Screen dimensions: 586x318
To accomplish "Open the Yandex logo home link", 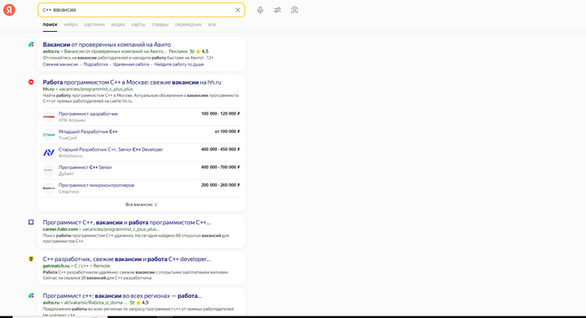I will [9, 10].
